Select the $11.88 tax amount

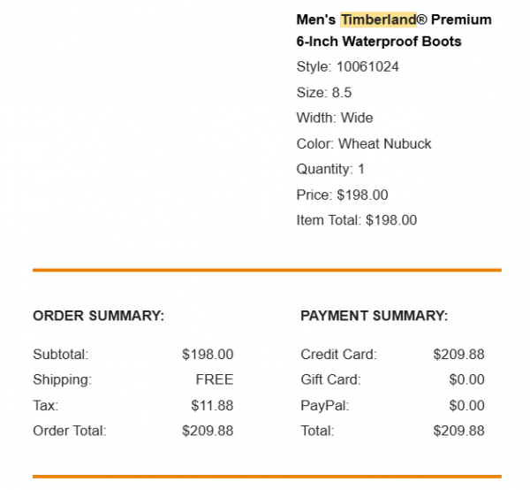[x=212, y=405]
